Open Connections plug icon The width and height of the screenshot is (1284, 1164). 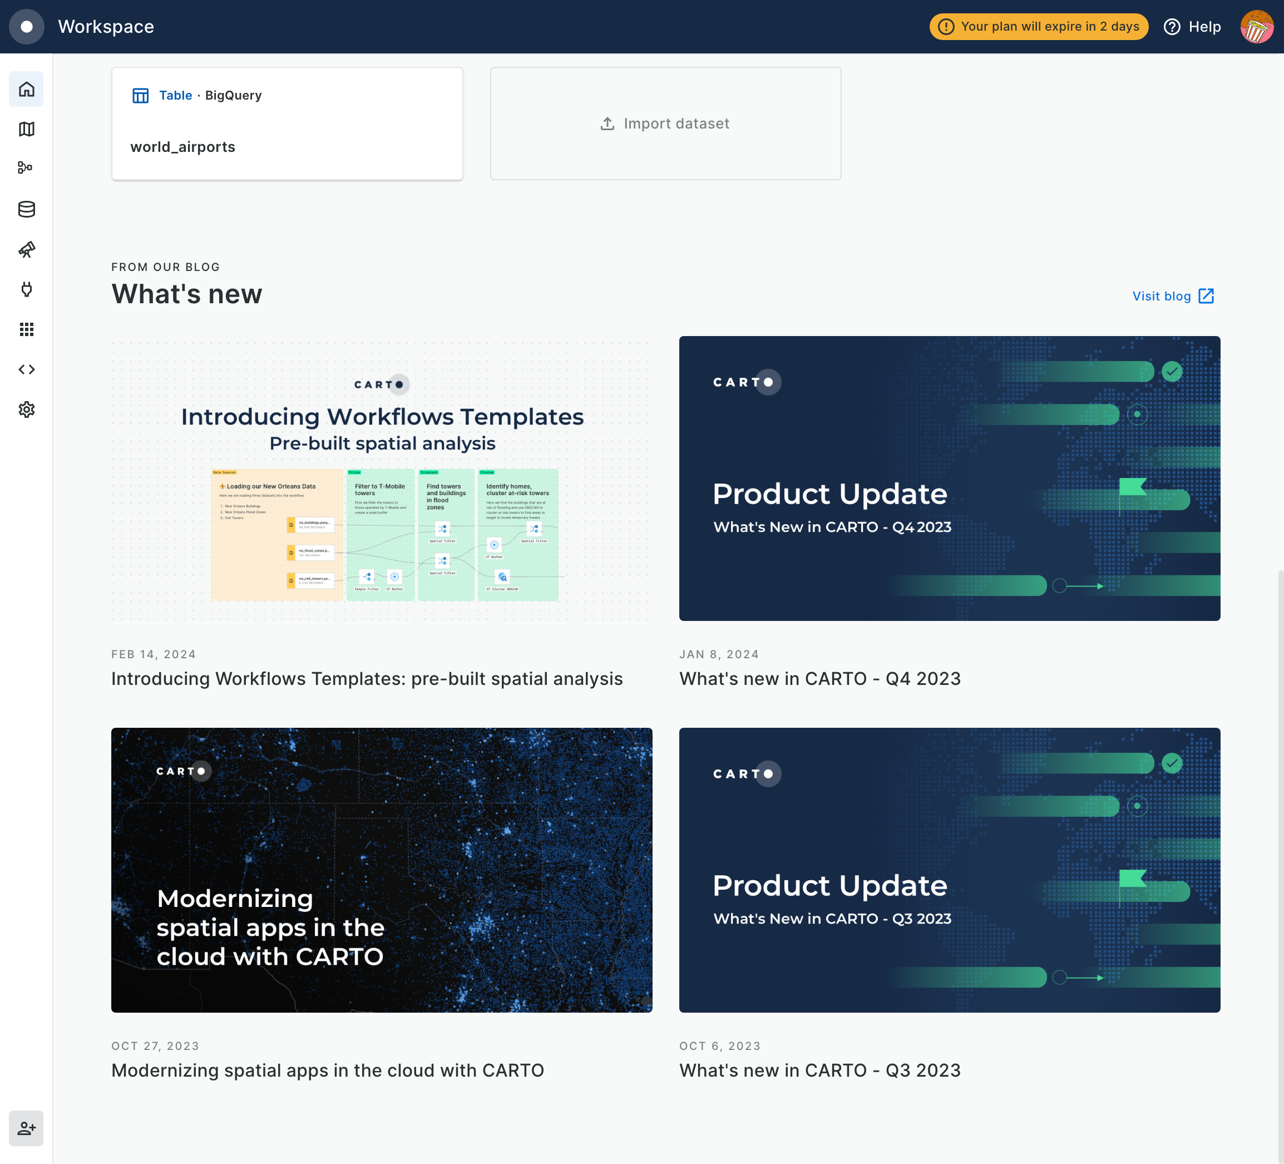coord(26,289)
